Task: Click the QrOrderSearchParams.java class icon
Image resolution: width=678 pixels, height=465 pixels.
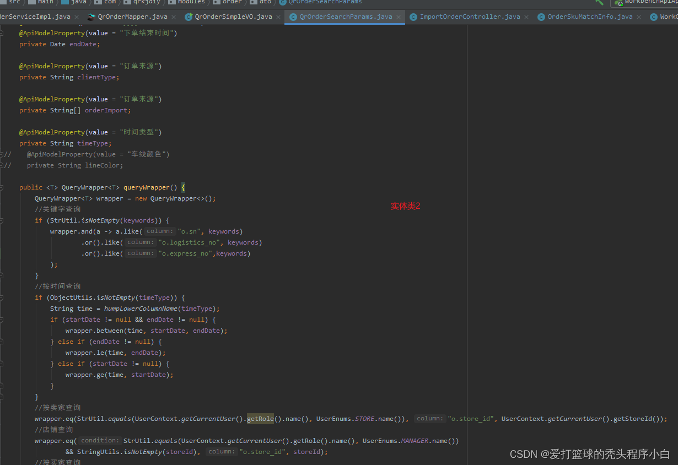Action: (x=293, y=17)
